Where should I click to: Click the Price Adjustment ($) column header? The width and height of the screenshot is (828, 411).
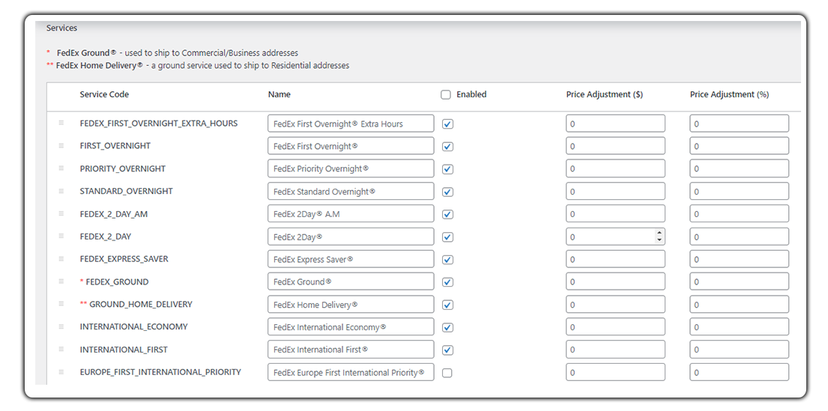pos(605,94)
